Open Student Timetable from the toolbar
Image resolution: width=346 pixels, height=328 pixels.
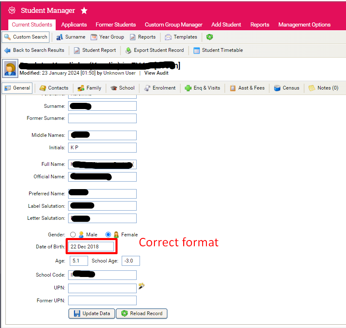click(218, 50)
